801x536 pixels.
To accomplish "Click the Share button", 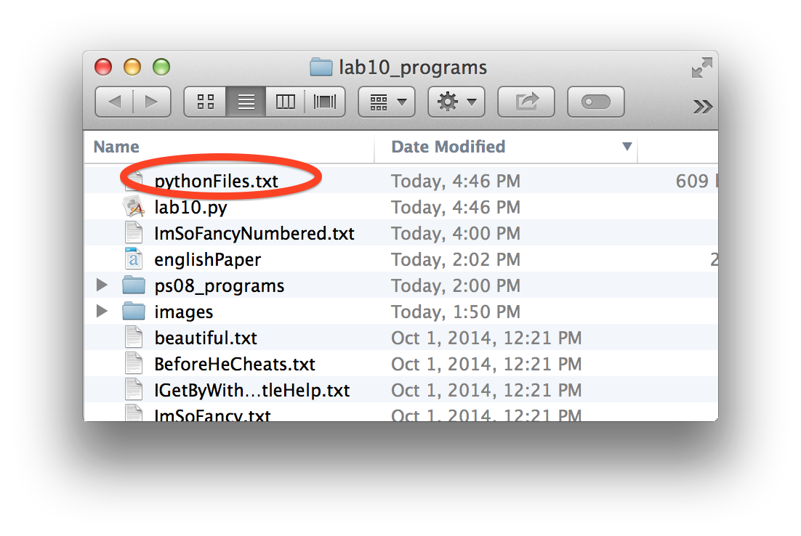I will pyautogui.click(x=526, y=102).
